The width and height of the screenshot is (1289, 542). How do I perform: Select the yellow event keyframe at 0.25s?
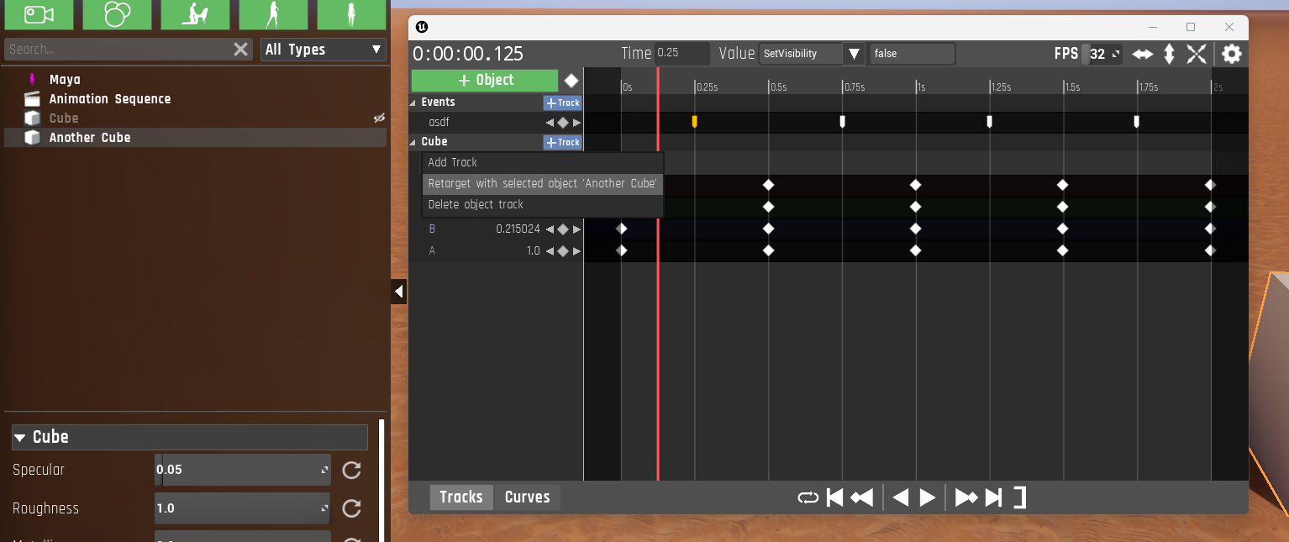click(695, 122)
